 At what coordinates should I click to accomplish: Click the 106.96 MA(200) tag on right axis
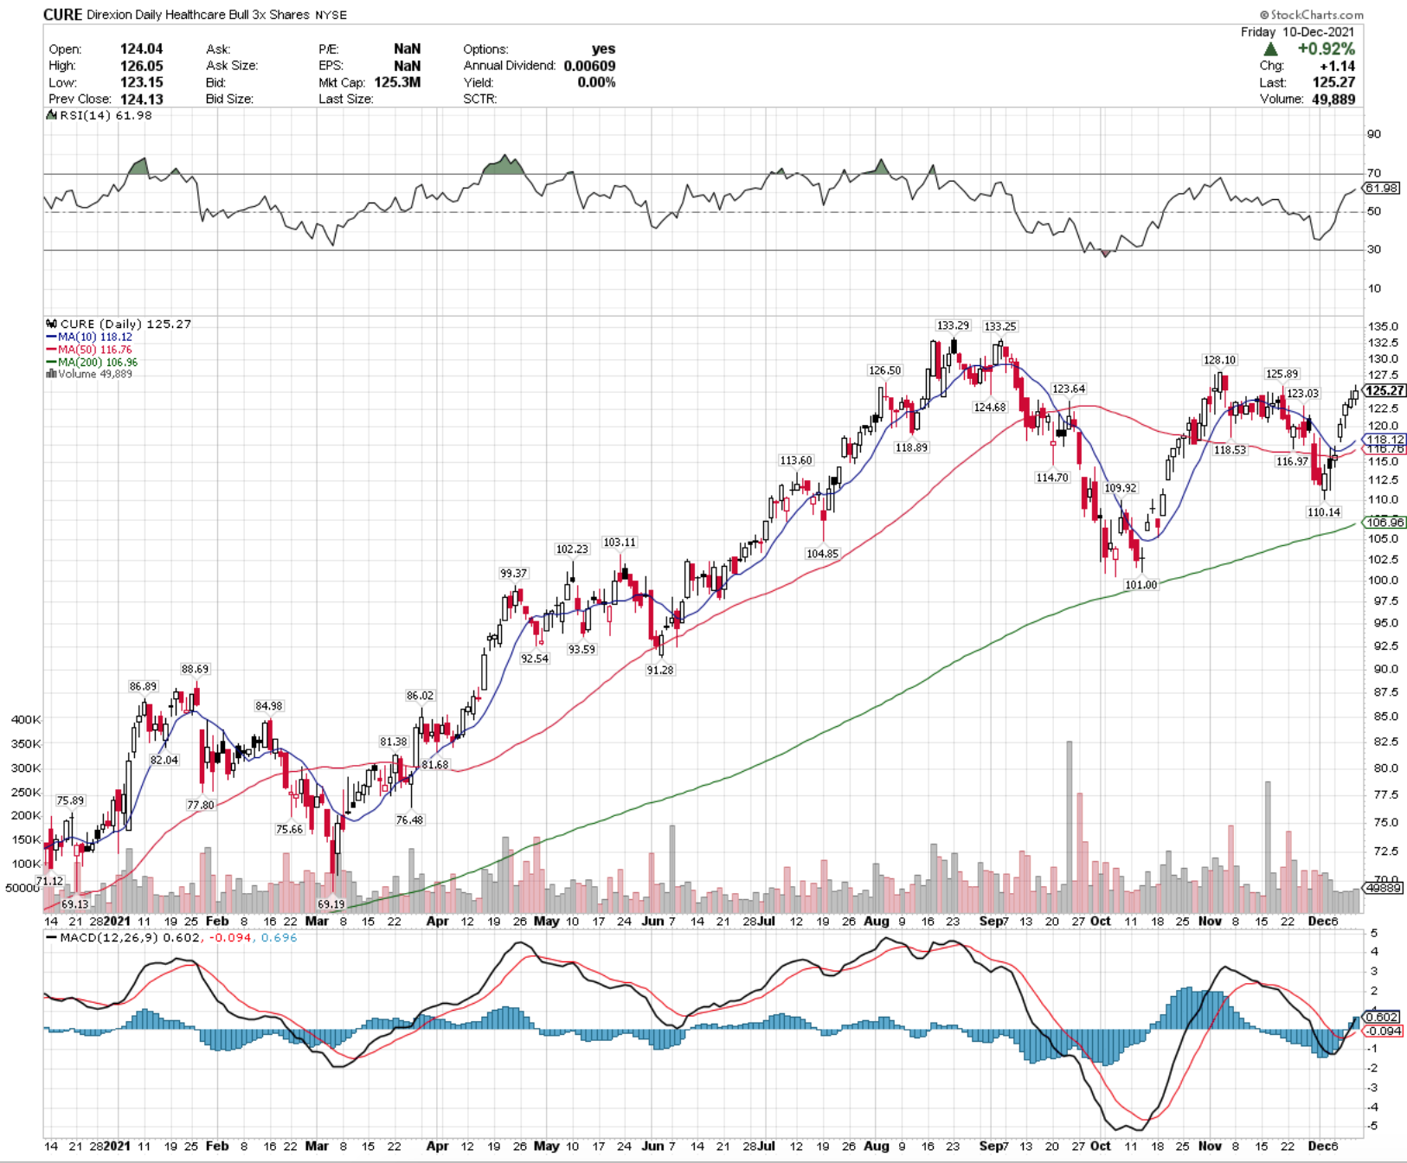tap(1384, 523)
